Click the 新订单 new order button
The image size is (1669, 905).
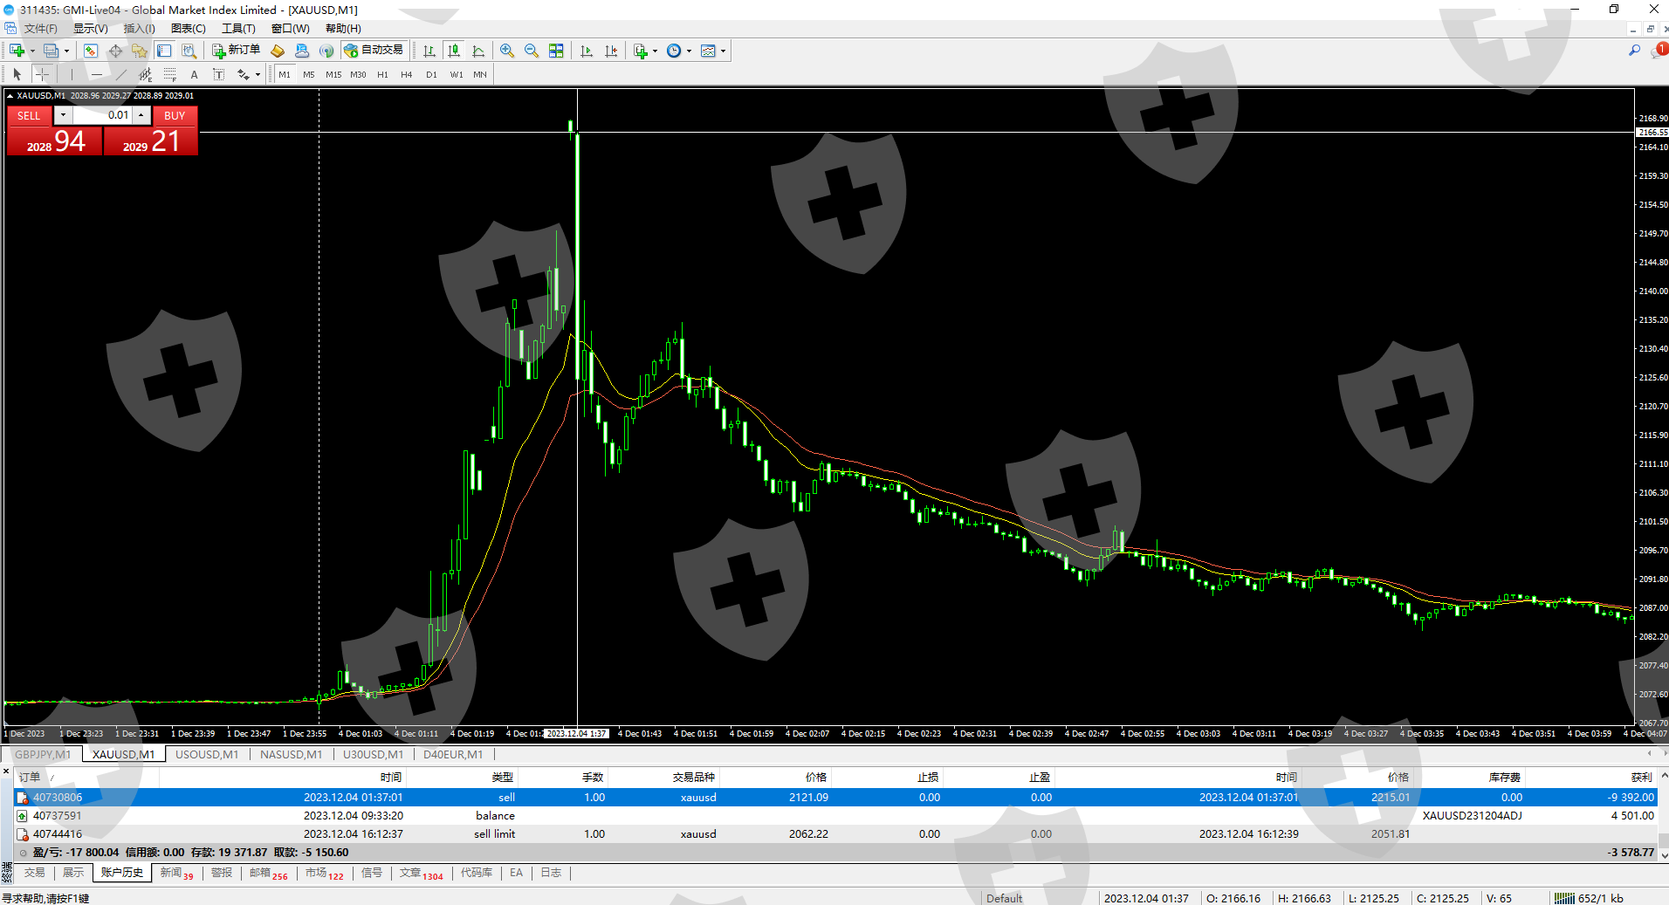tap(236, 51)
